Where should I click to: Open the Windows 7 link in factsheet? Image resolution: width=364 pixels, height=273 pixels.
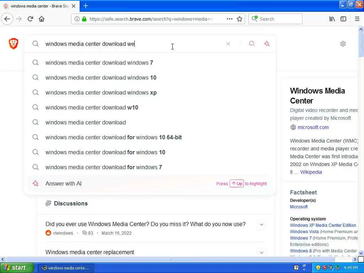coord(301,238)
